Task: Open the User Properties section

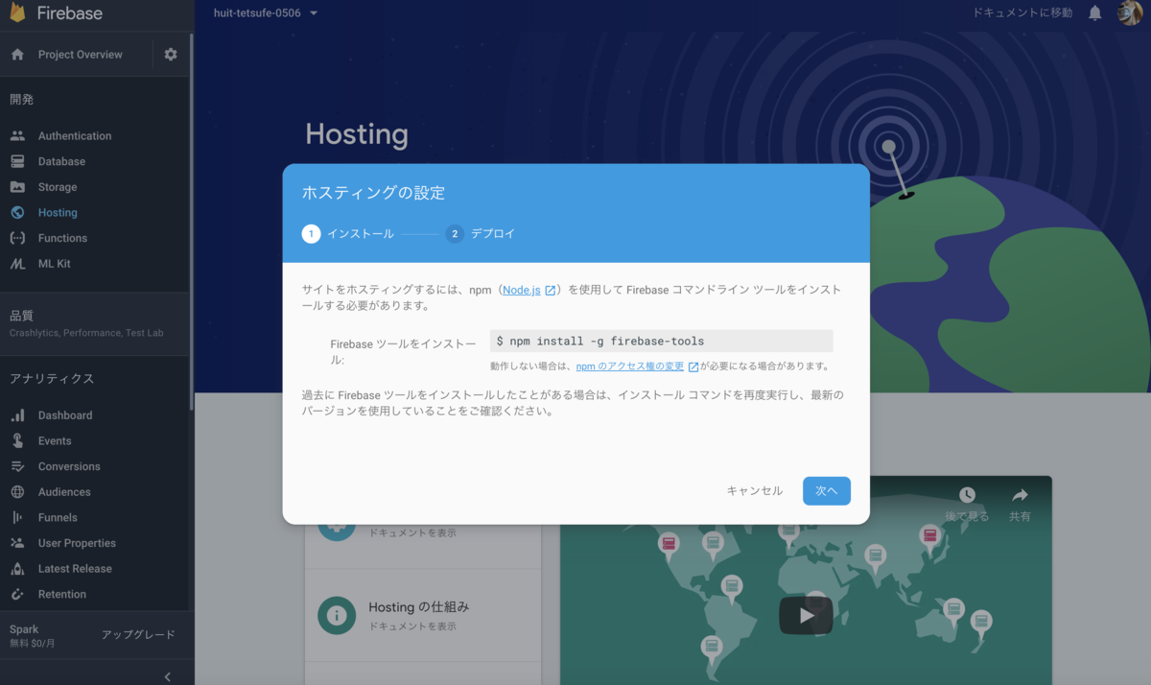Action: tap(77, 542)
